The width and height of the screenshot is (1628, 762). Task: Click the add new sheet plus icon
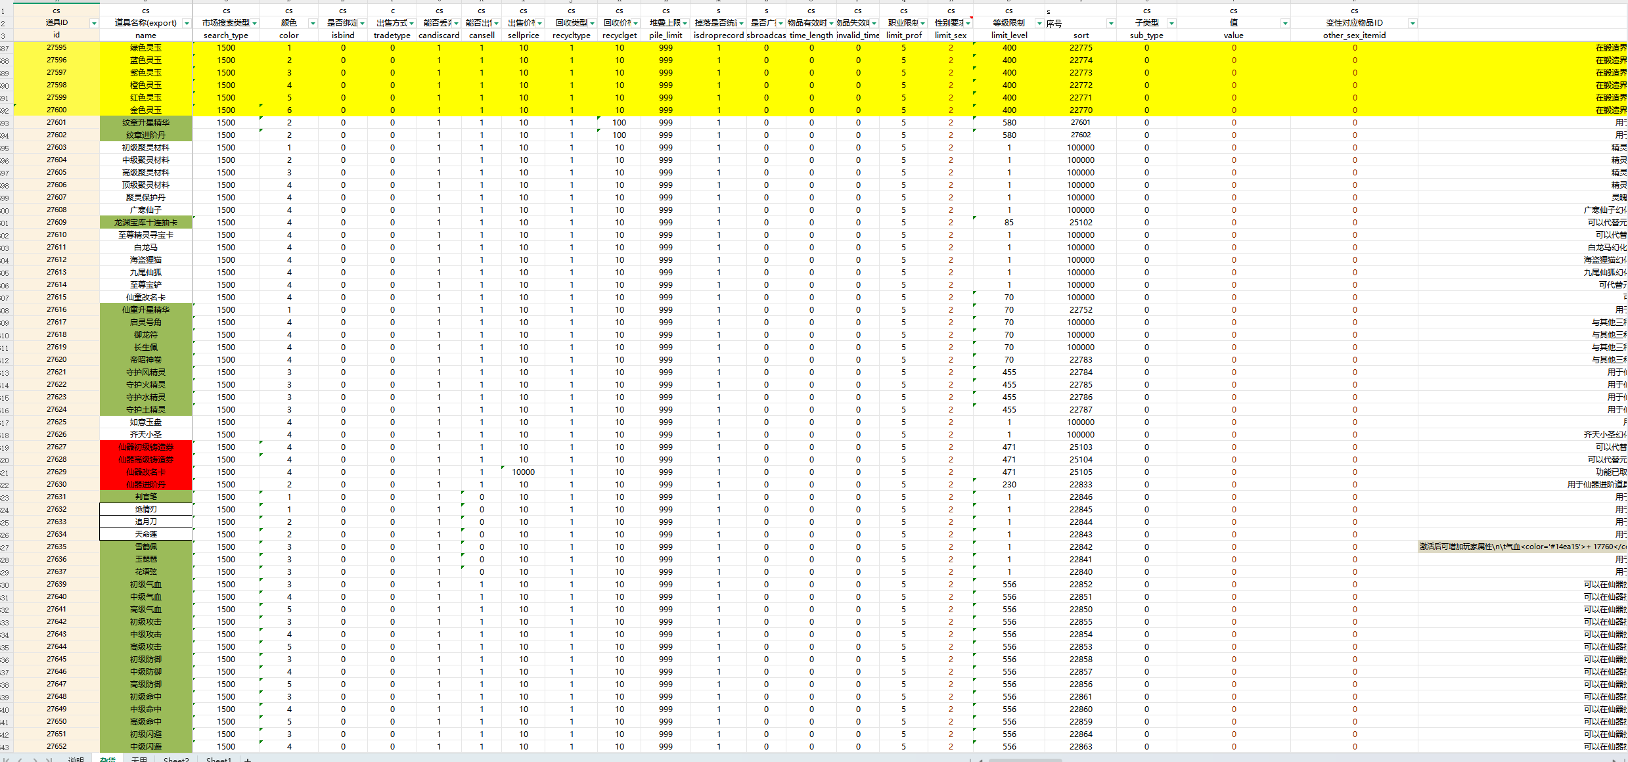(248, 759)
